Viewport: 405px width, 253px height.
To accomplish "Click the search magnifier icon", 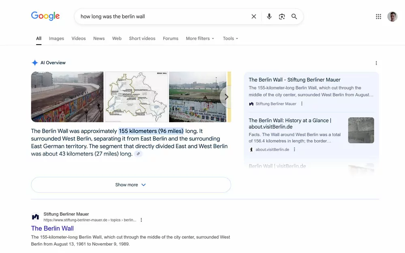I will coord(294,16).
